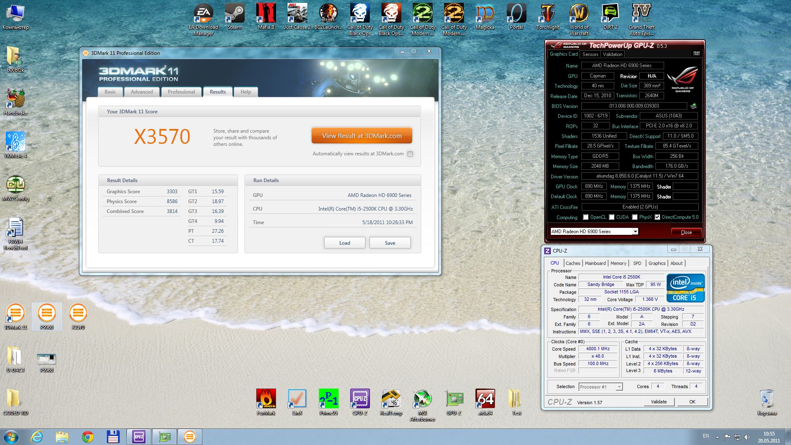Click the Save button in Run Details

tap(390, 243)
